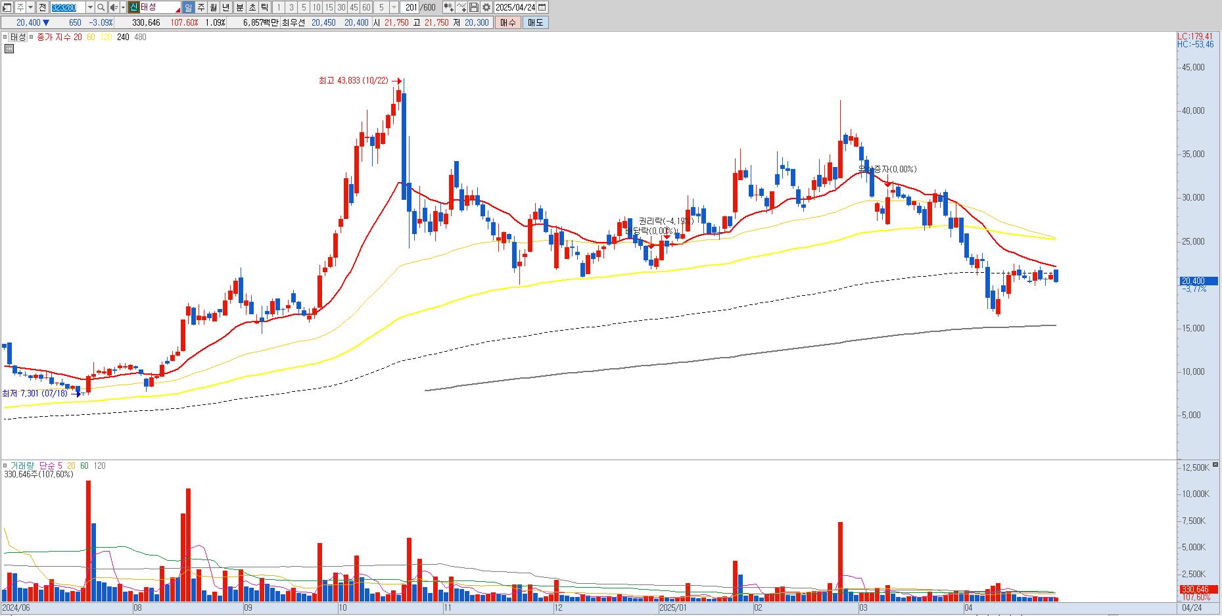
Task: Open the stock code history dropdown
Action: coord(90,7)
